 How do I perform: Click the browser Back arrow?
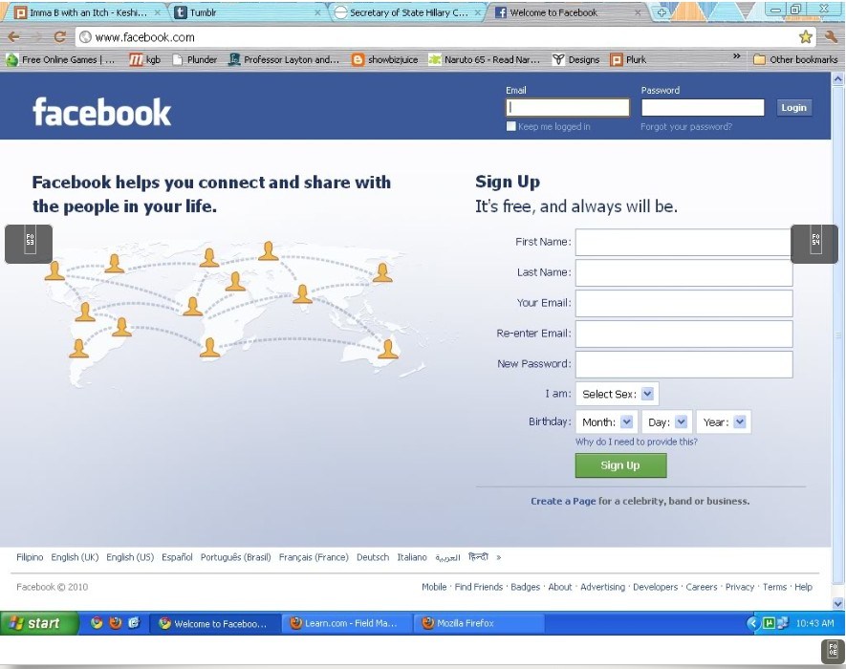tap(14, 37)
